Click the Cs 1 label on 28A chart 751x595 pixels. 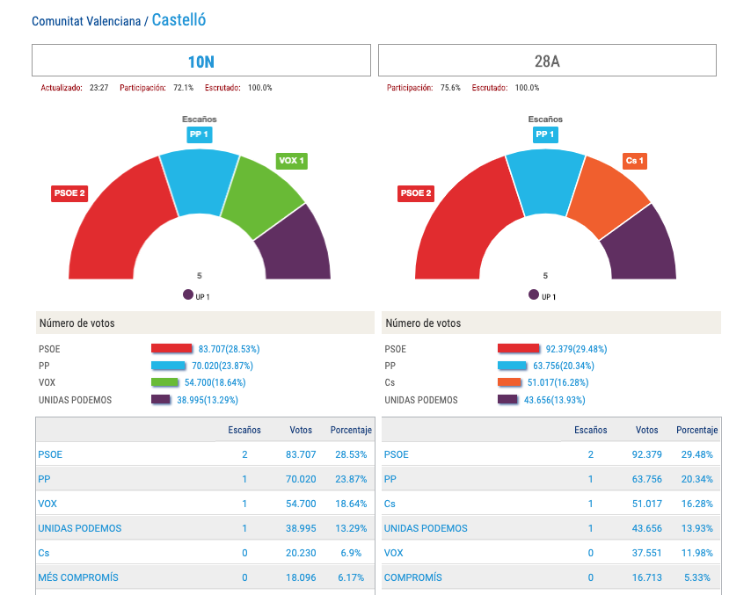634,161
